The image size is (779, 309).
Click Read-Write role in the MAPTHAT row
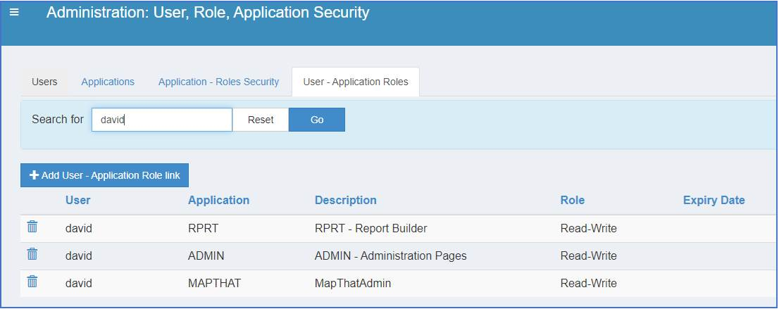[x=589, y=283]
